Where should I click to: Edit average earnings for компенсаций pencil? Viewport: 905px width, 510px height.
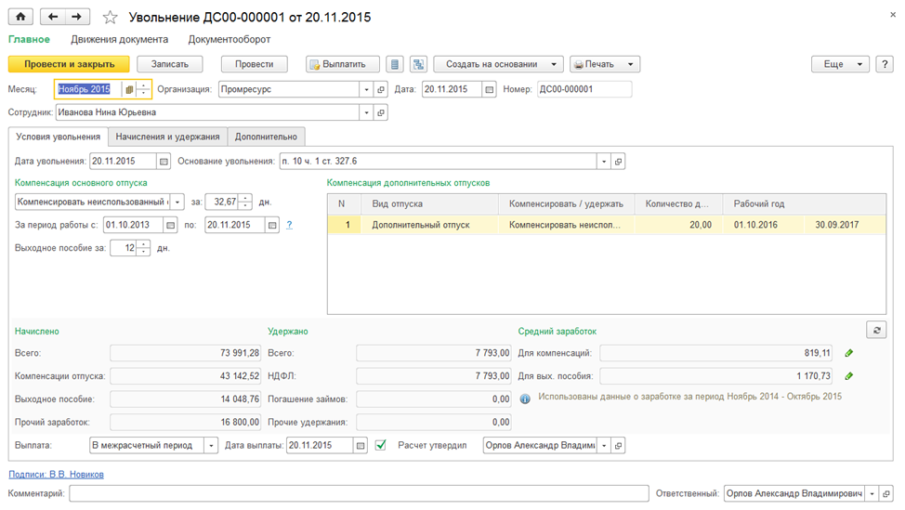(848, 353)
